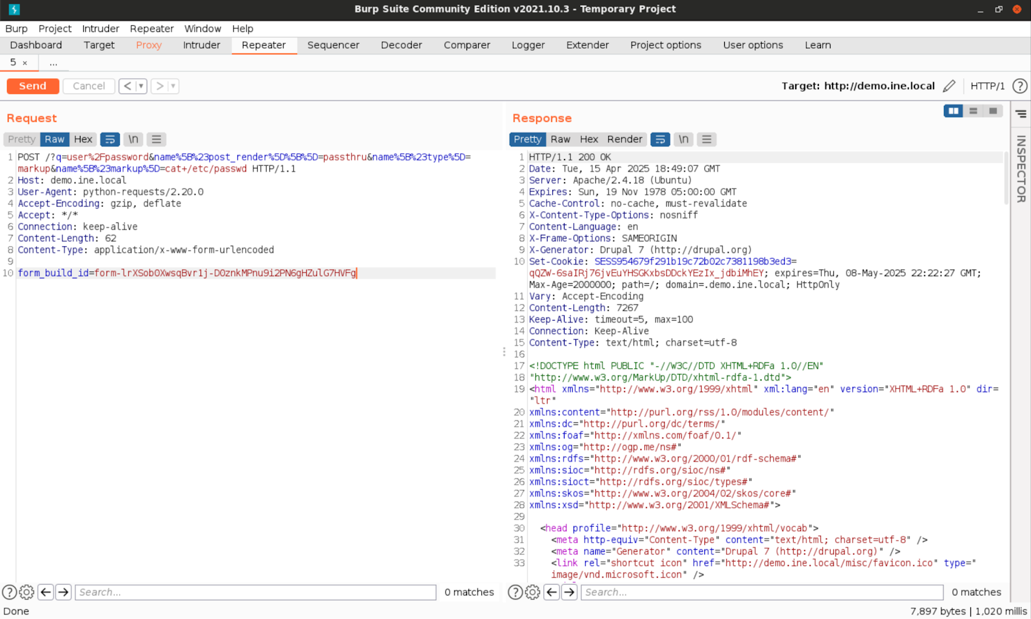Click the response pane vertical scrollbar
Viewport: 1031px width, 619px height.
tap(1007, 178)
